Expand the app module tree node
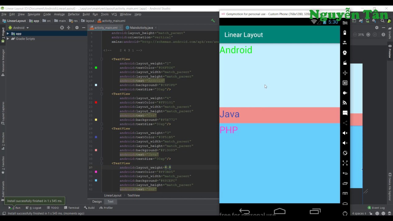393x221 pixels. 8,34
